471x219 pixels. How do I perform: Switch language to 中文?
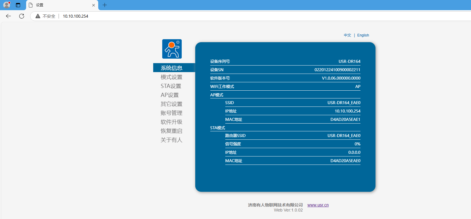347,35
